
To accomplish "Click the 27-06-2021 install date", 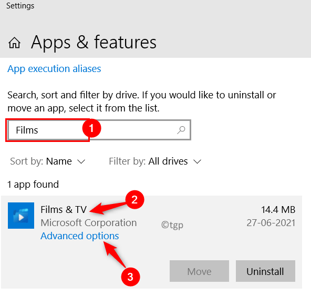I will [271, 223].
